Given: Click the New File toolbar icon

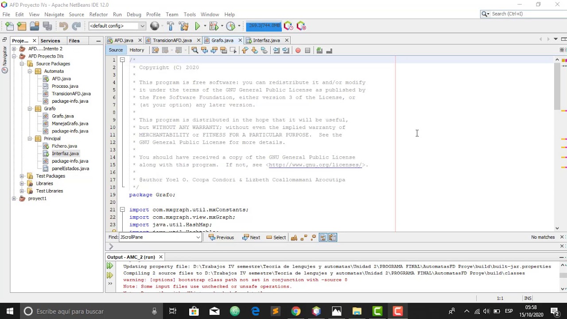Looking at the screenshot, I should (9, 26).
